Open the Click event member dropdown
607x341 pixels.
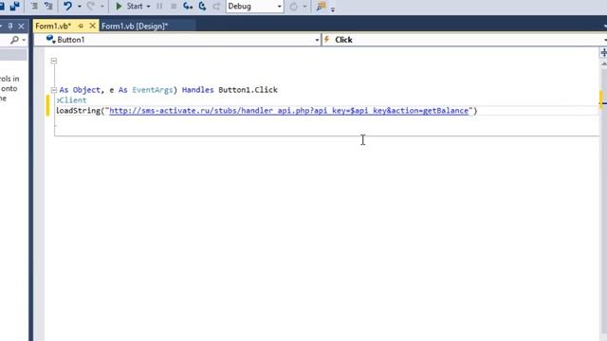[x=465, y=40]
